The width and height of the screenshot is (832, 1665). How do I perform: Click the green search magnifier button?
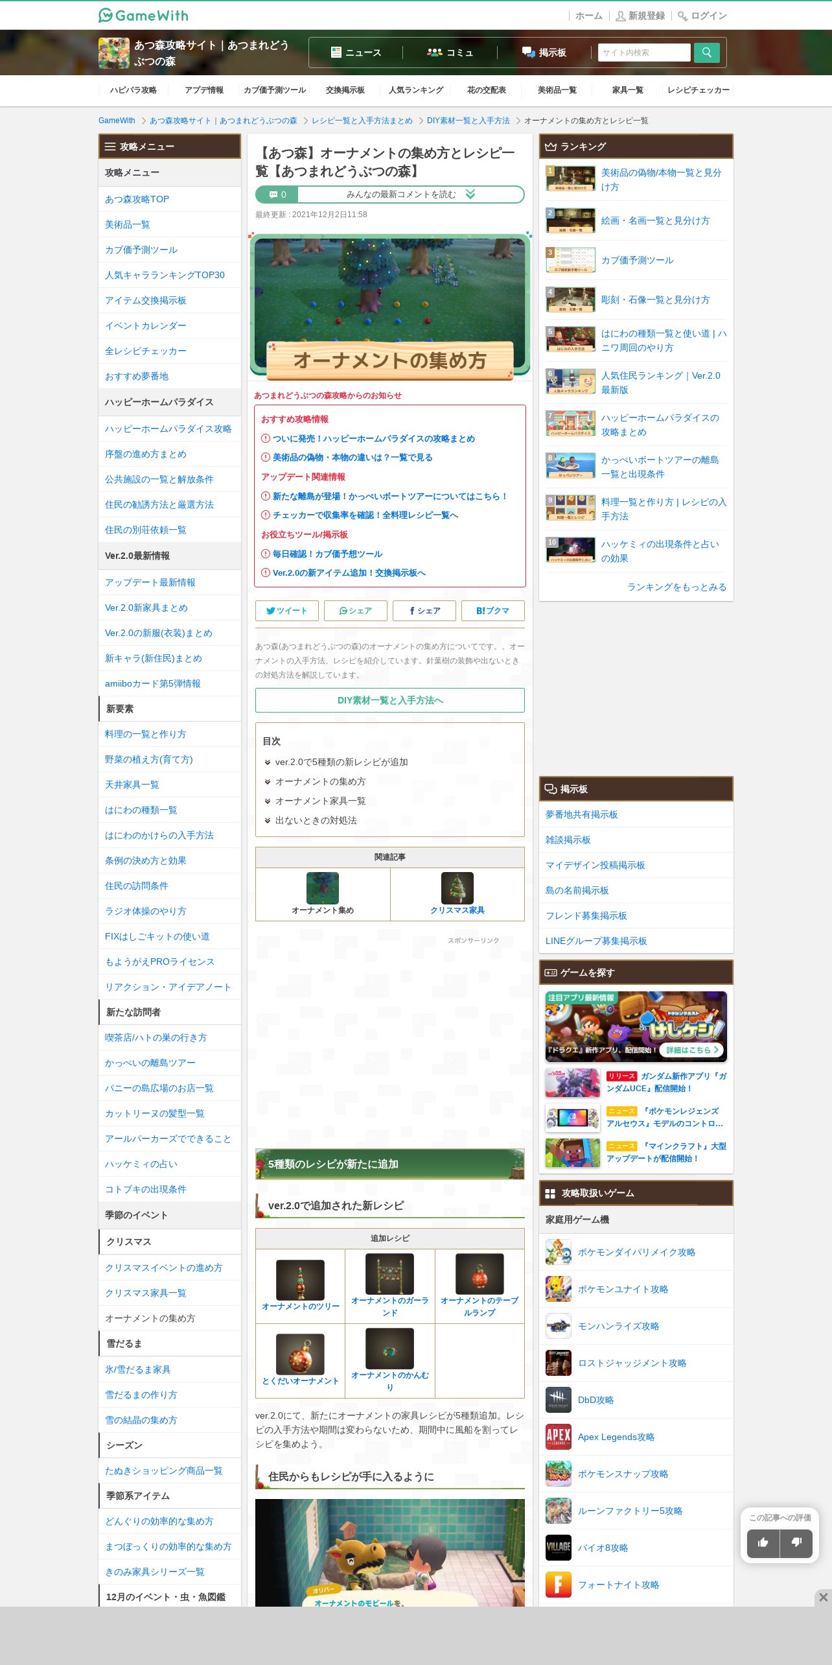pyautogui.click(x=706, y=53)
